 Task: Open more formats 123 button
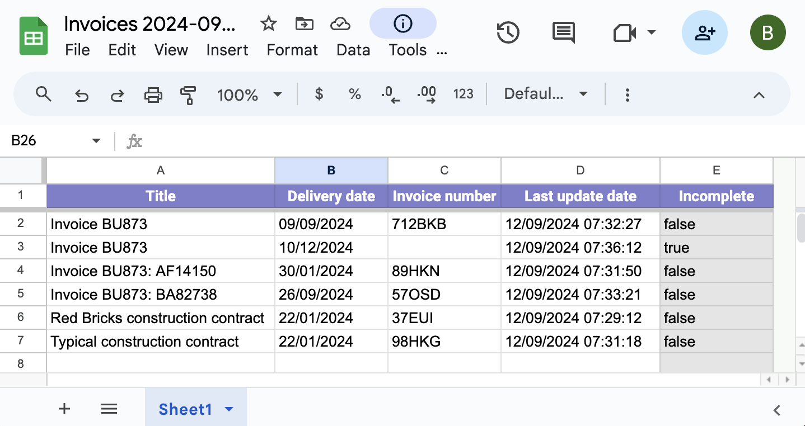click(x=464, y=94)
